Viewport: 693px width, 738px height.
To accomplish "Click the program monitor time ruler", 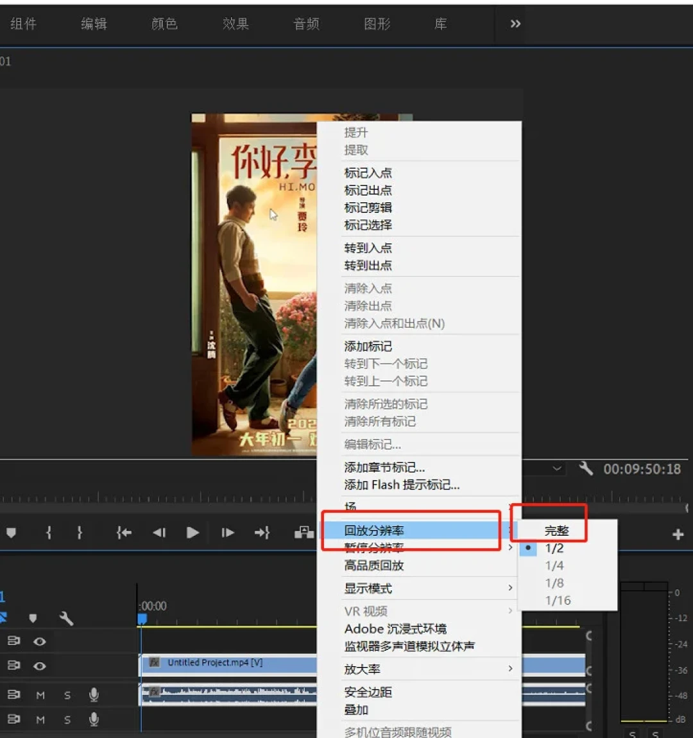I will 158,497.
